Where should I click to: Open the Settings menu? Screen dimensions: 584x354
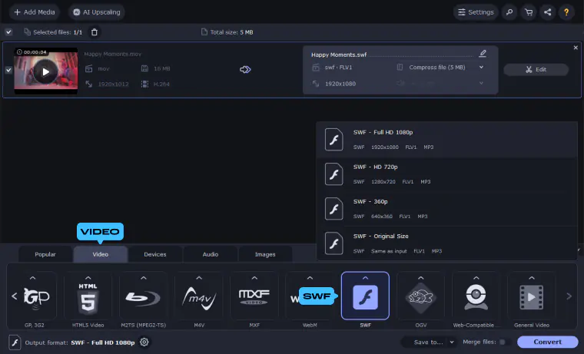point(476,12)
